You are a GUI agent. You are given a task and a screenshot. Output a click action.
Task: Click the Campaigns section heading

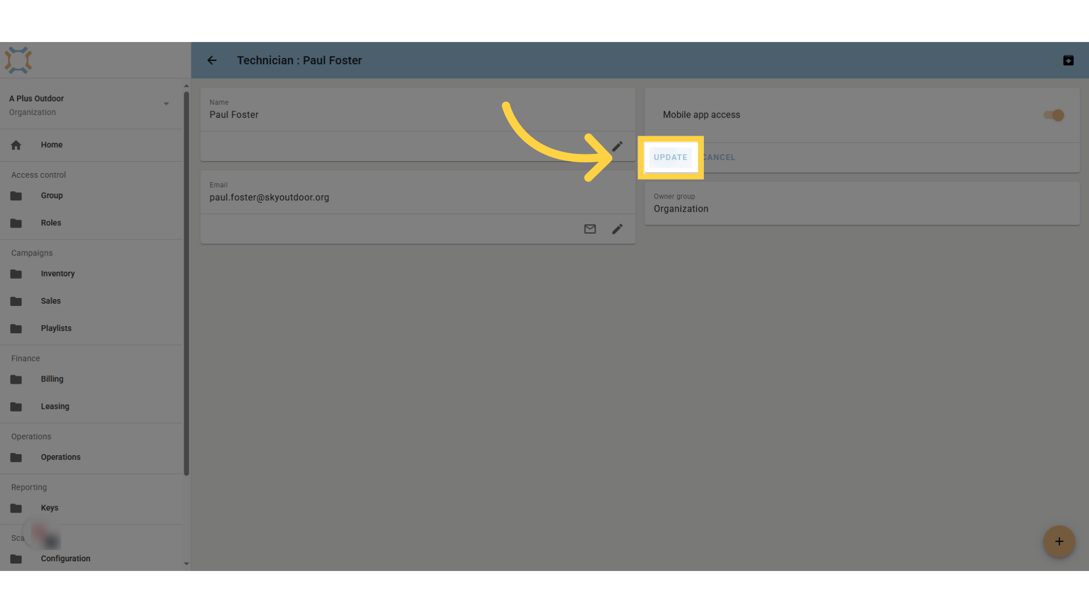[32, 253]
